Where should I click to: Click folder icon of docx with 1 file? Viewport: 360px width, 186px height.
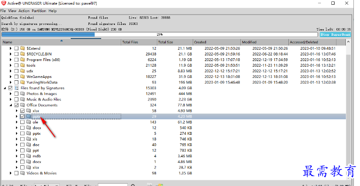tap(28, 162)
